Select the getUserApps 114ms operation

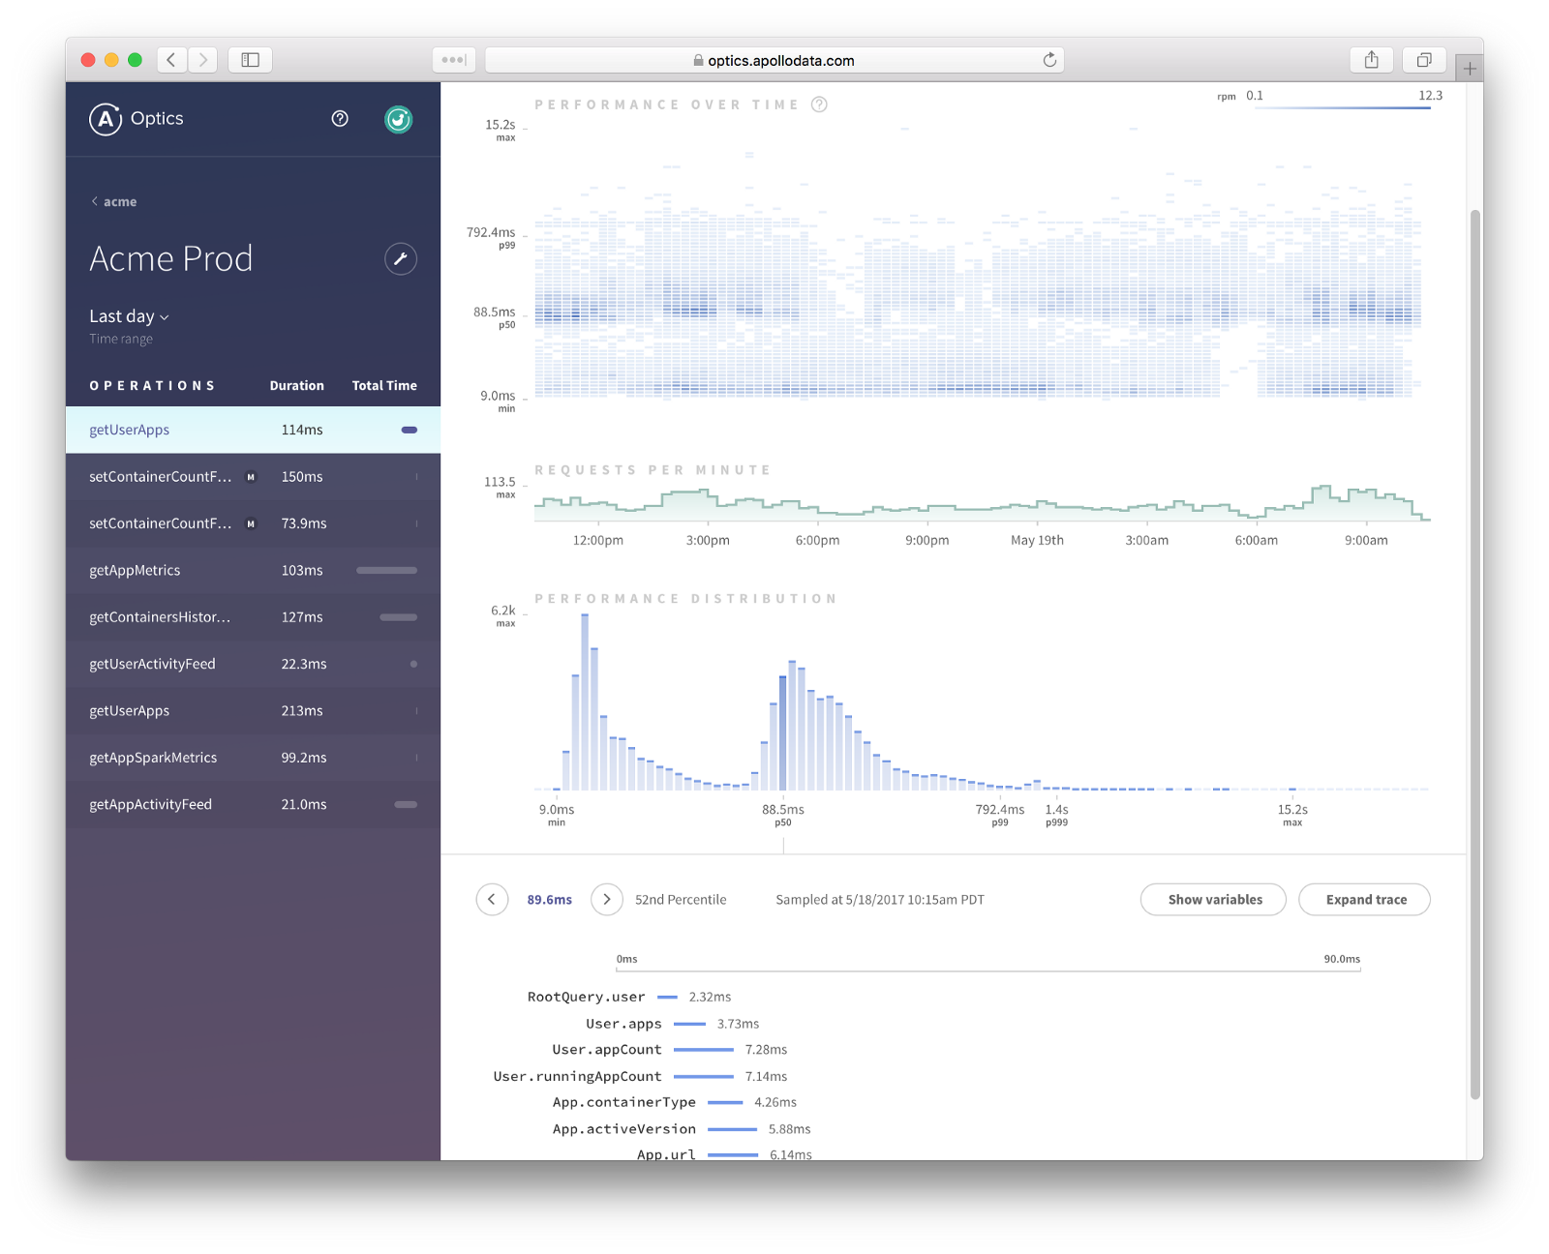click(253, 430)
